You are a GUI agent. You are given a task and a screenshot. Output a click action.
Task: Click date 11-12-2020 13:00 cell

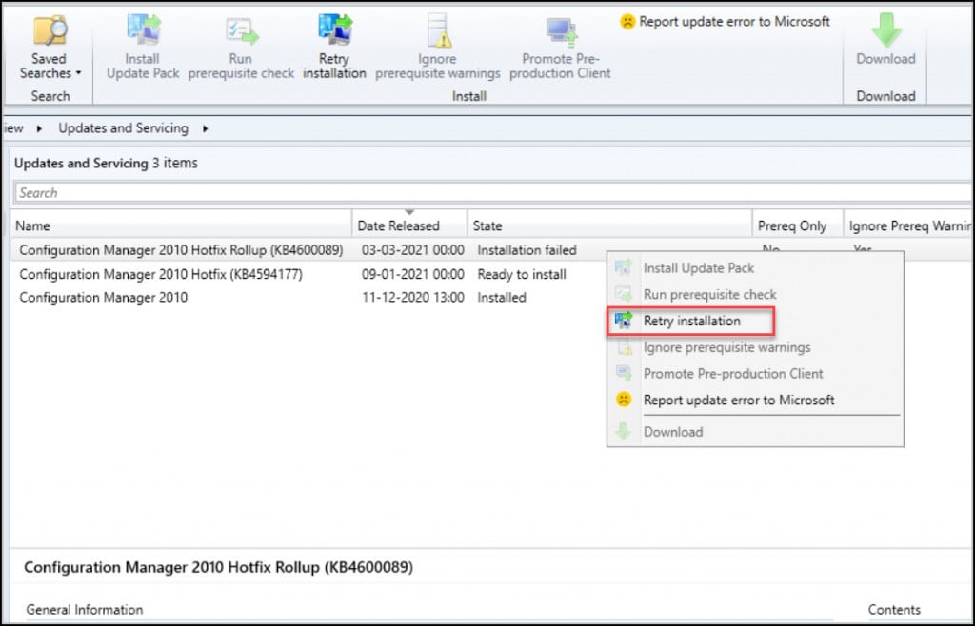coord(413,298)
